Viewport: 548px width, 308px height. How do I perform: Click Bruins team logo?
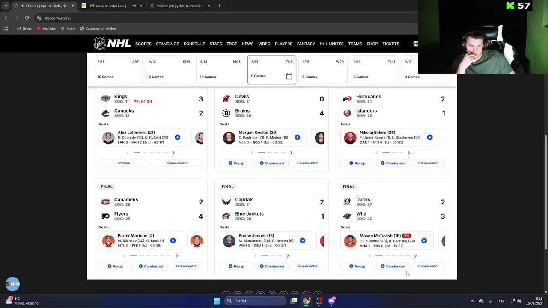pos(226,113)
